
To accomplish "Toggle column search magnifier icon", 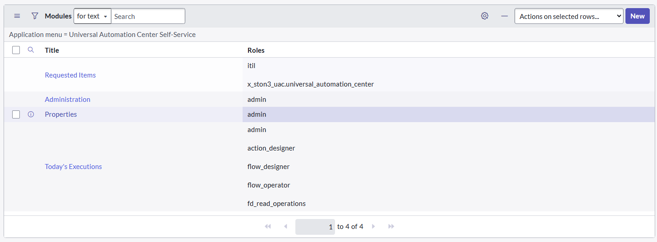I will 31,50.
